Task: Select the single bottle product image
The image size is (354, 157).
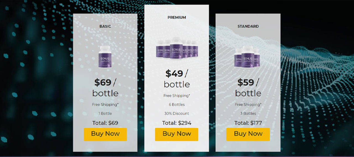Action: (x=105, y=57)
